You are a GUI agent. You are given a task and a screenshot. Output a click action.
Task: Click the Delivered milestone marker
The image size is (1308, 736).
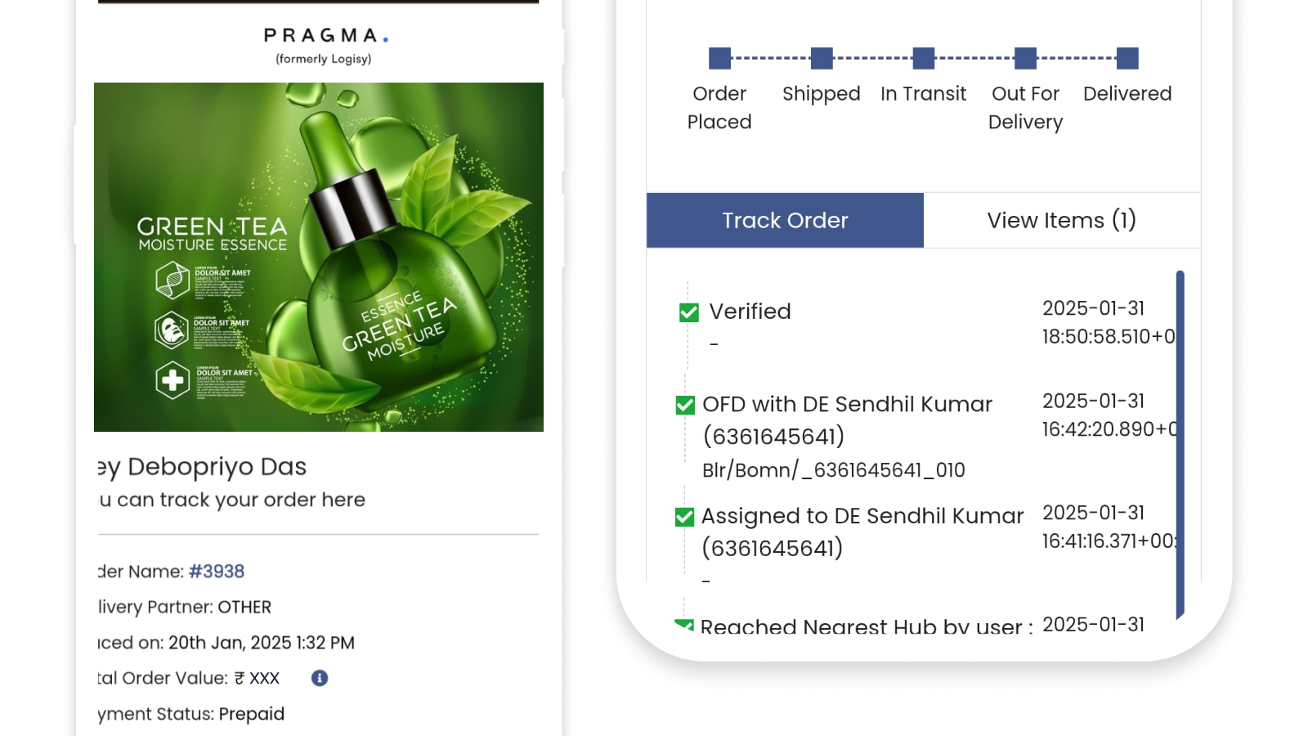[1127, 57]
